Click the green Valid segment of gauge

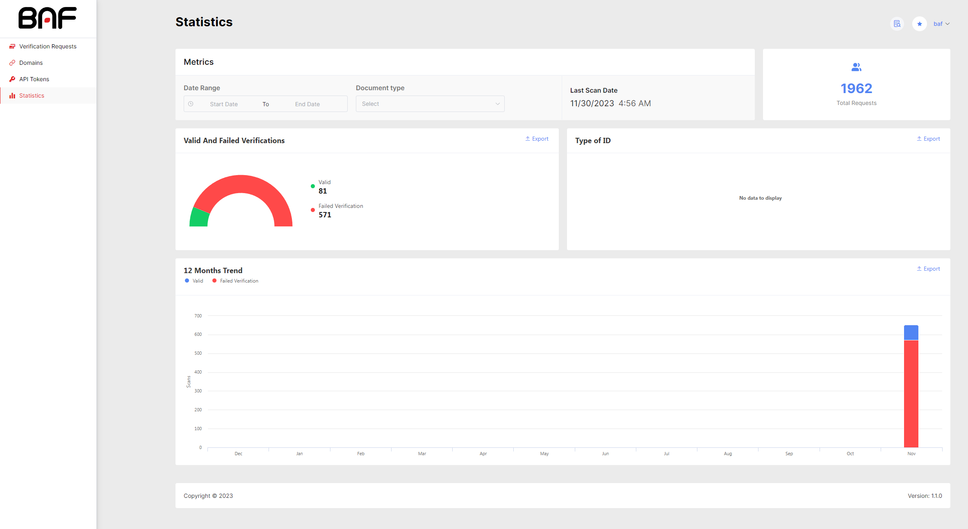(x=200, y=218)
